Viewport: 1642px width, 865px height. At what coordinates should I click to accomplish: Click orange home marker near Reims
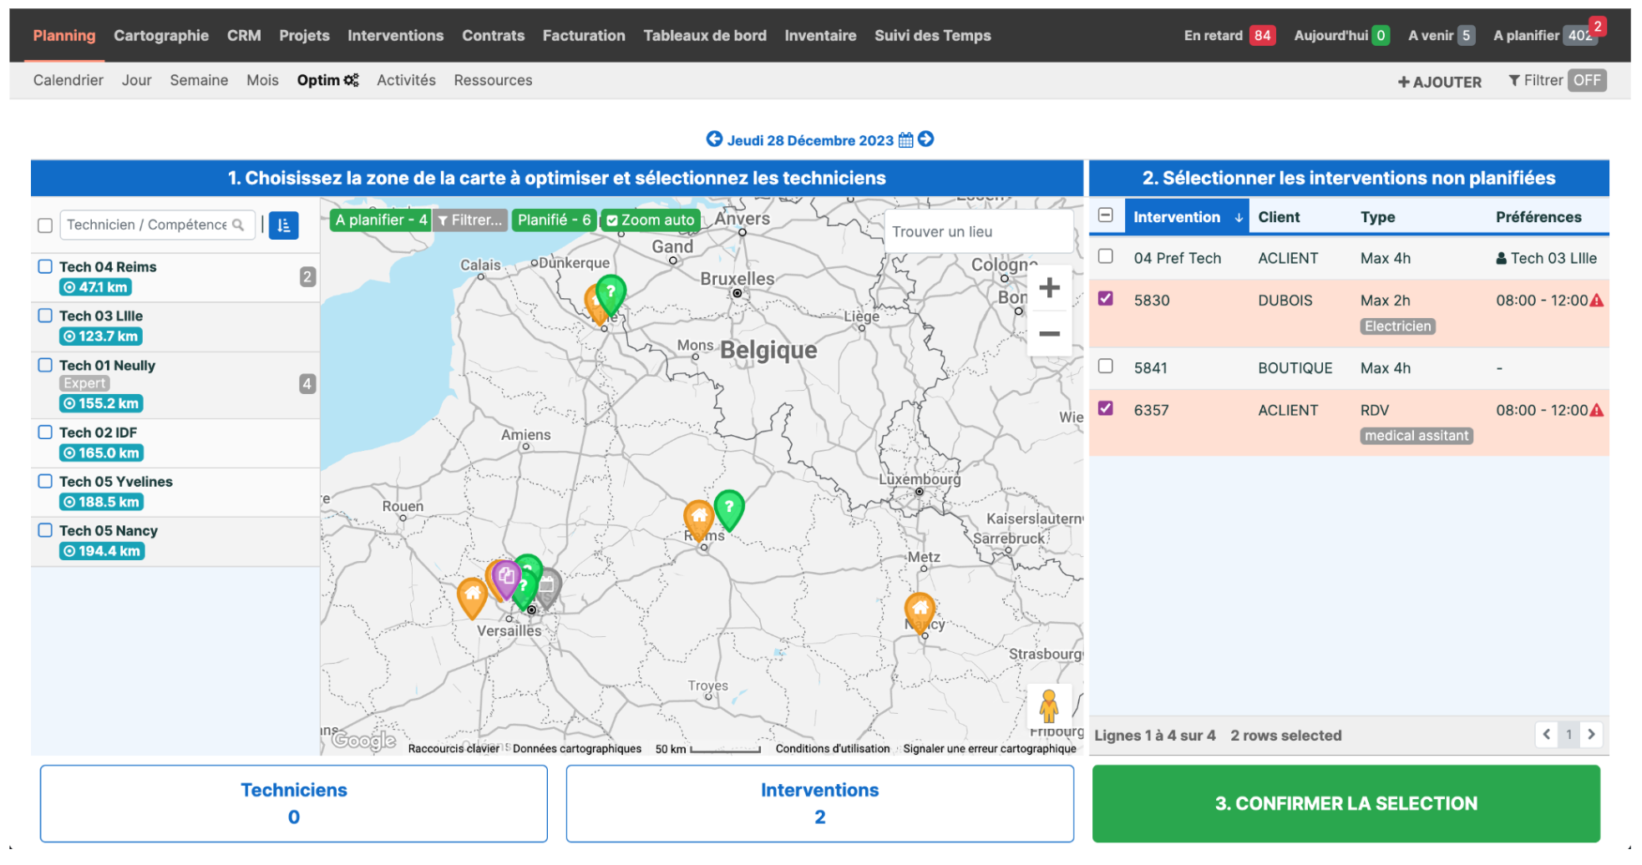(x=698, y=519)
